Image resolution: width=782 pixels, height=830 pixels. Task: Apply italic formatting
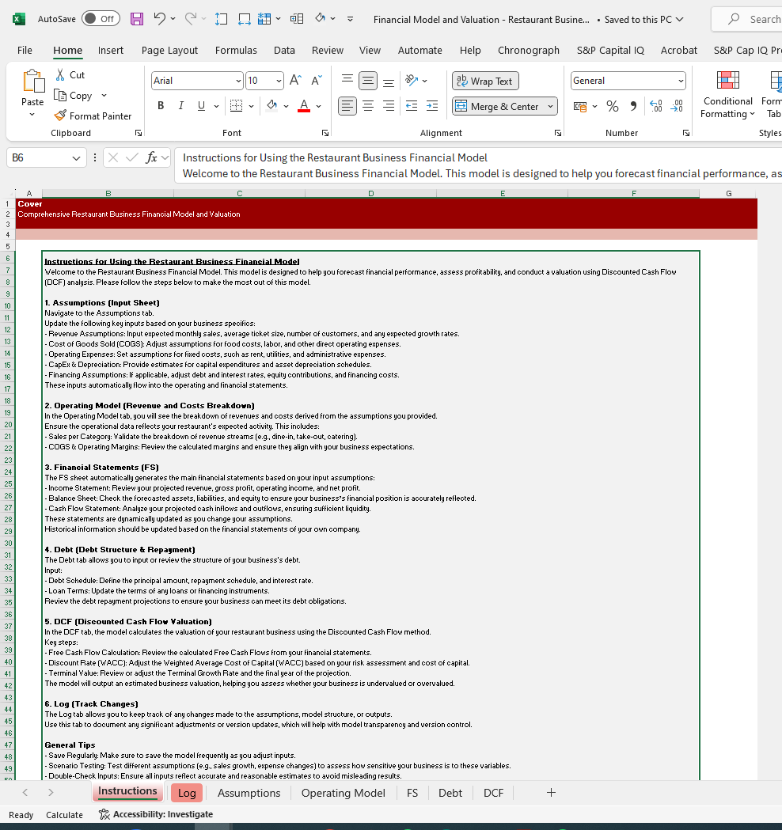pyautogui.click(x=180, y=106)
